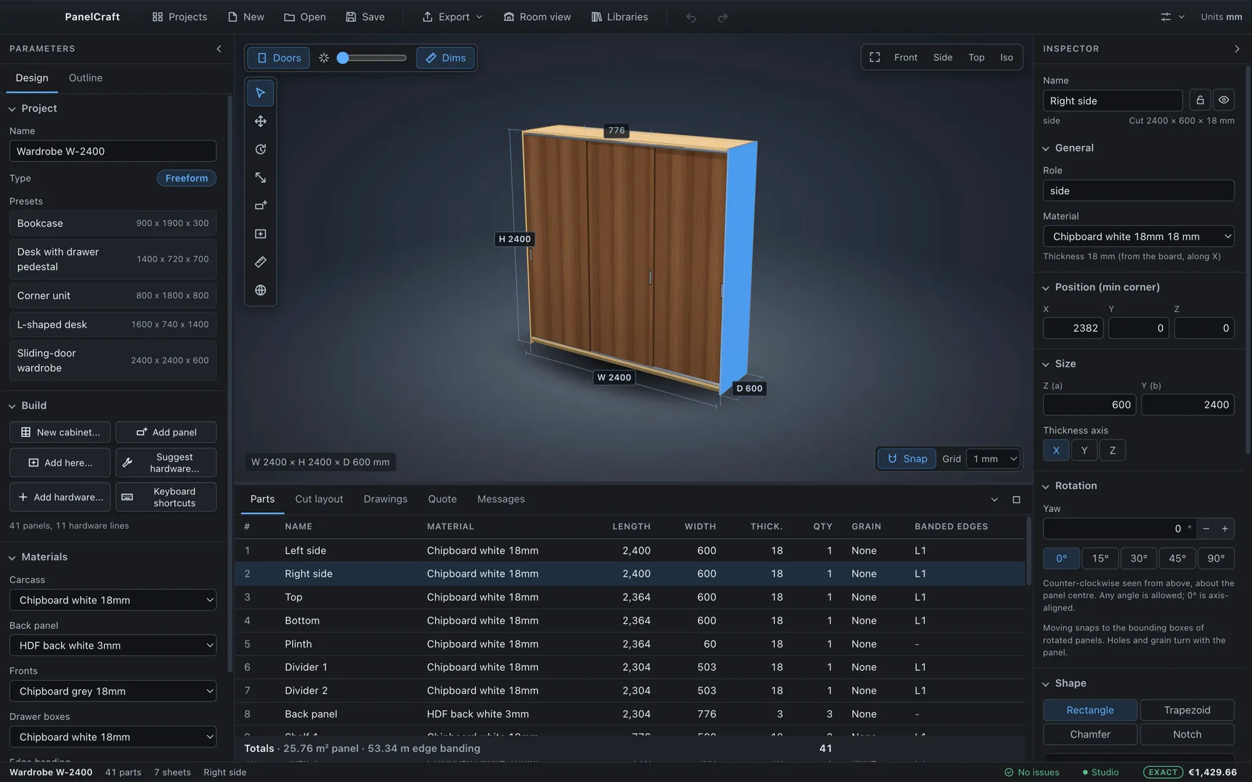Select the 45° yaw preset
Screen dimensions: 1252x782
[1177, 558]
